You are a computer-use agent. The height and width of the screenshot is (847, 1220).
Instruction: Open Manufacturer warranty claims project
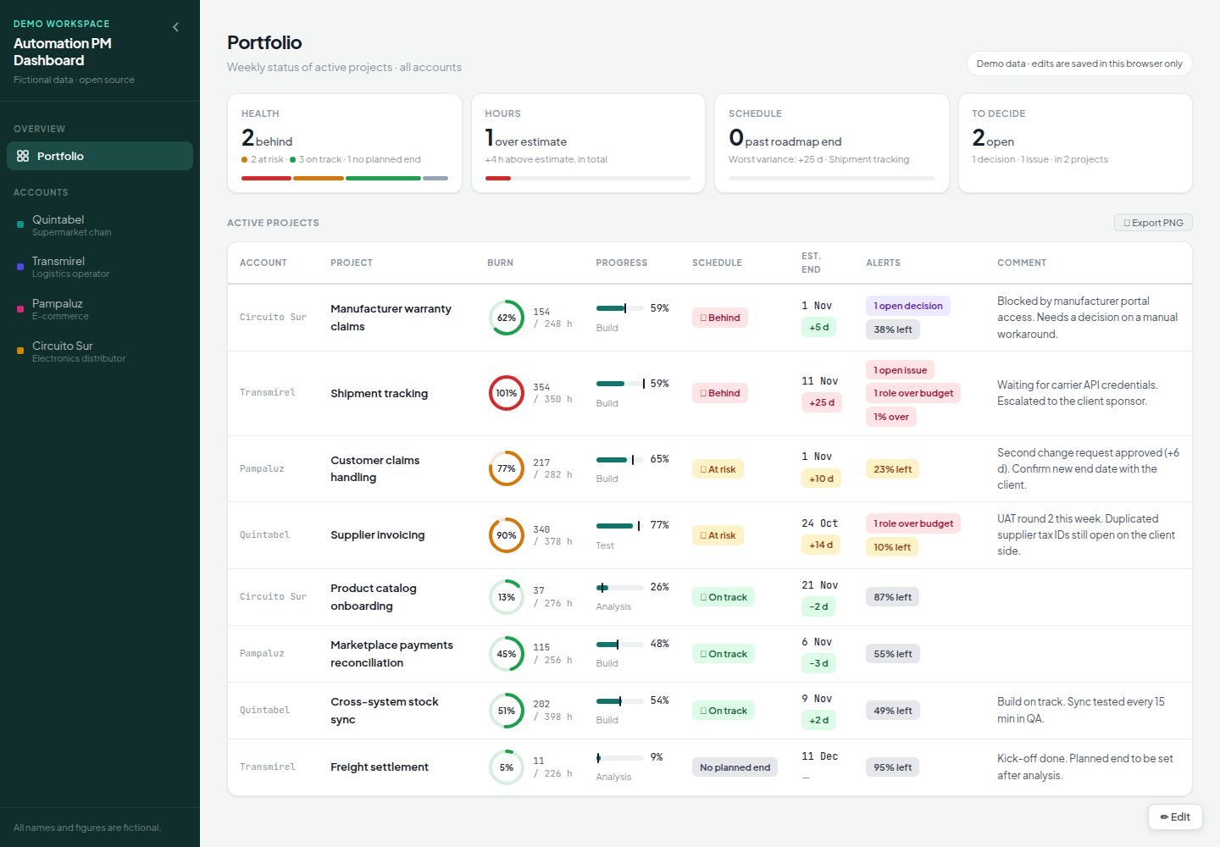tap(391, 318)
